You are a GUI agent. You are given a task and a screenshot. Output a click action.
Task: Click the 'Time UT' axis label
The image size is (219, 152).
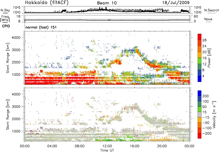(107, 150)
